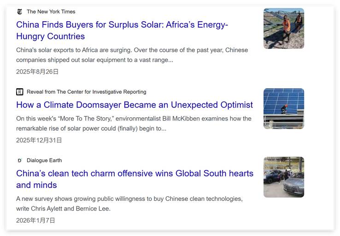Open 'China's clean tech charm offensive' headline

135,179
